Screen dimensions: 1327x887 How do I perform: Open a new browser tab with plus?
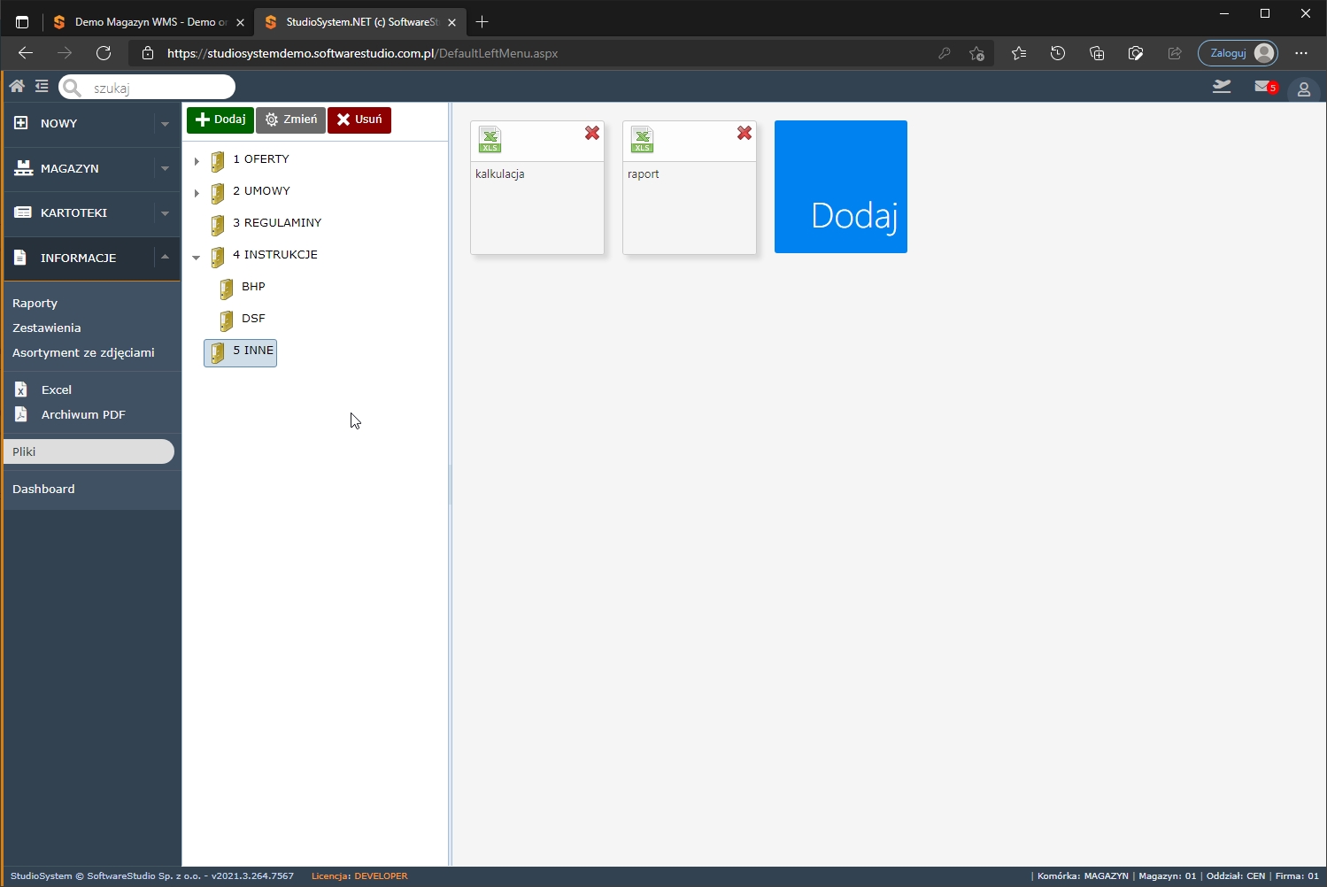click(482, 22)
